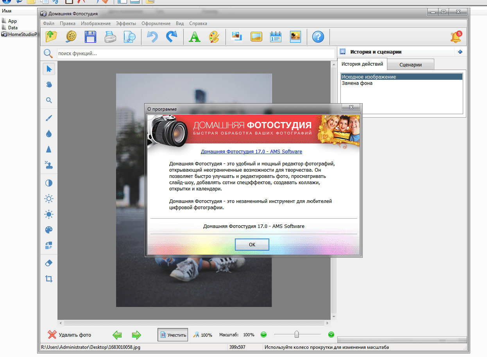Select the sharpen triangle tool

click(49, 149)
